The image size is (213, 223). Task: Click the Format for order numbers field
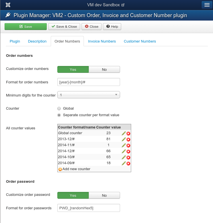(x=88, y=82)
